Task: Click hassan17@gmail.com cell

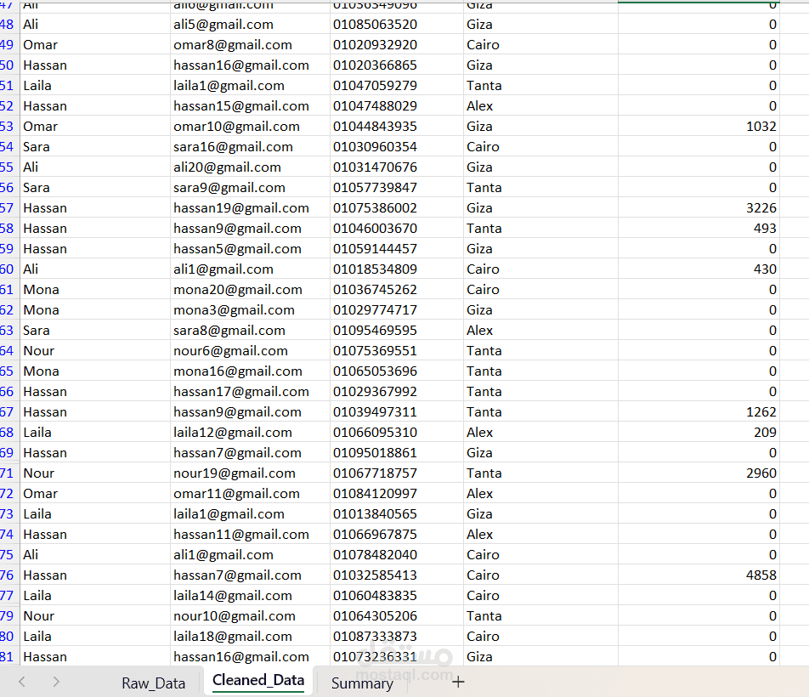Action: [x=250, y=392]
